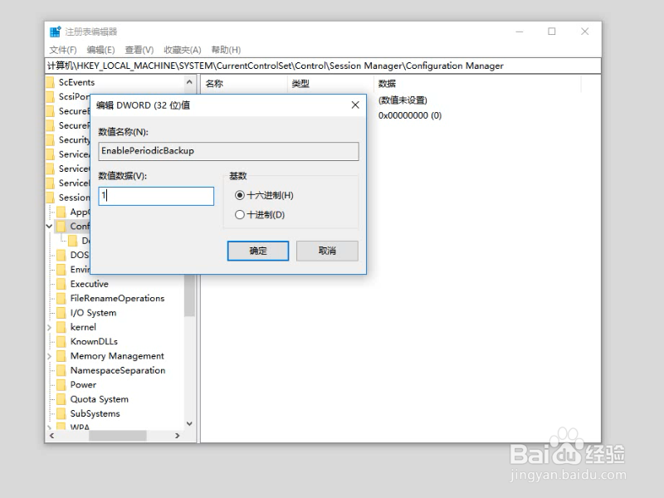
Task: Select the I/O System folder icon
Action: 63,312
